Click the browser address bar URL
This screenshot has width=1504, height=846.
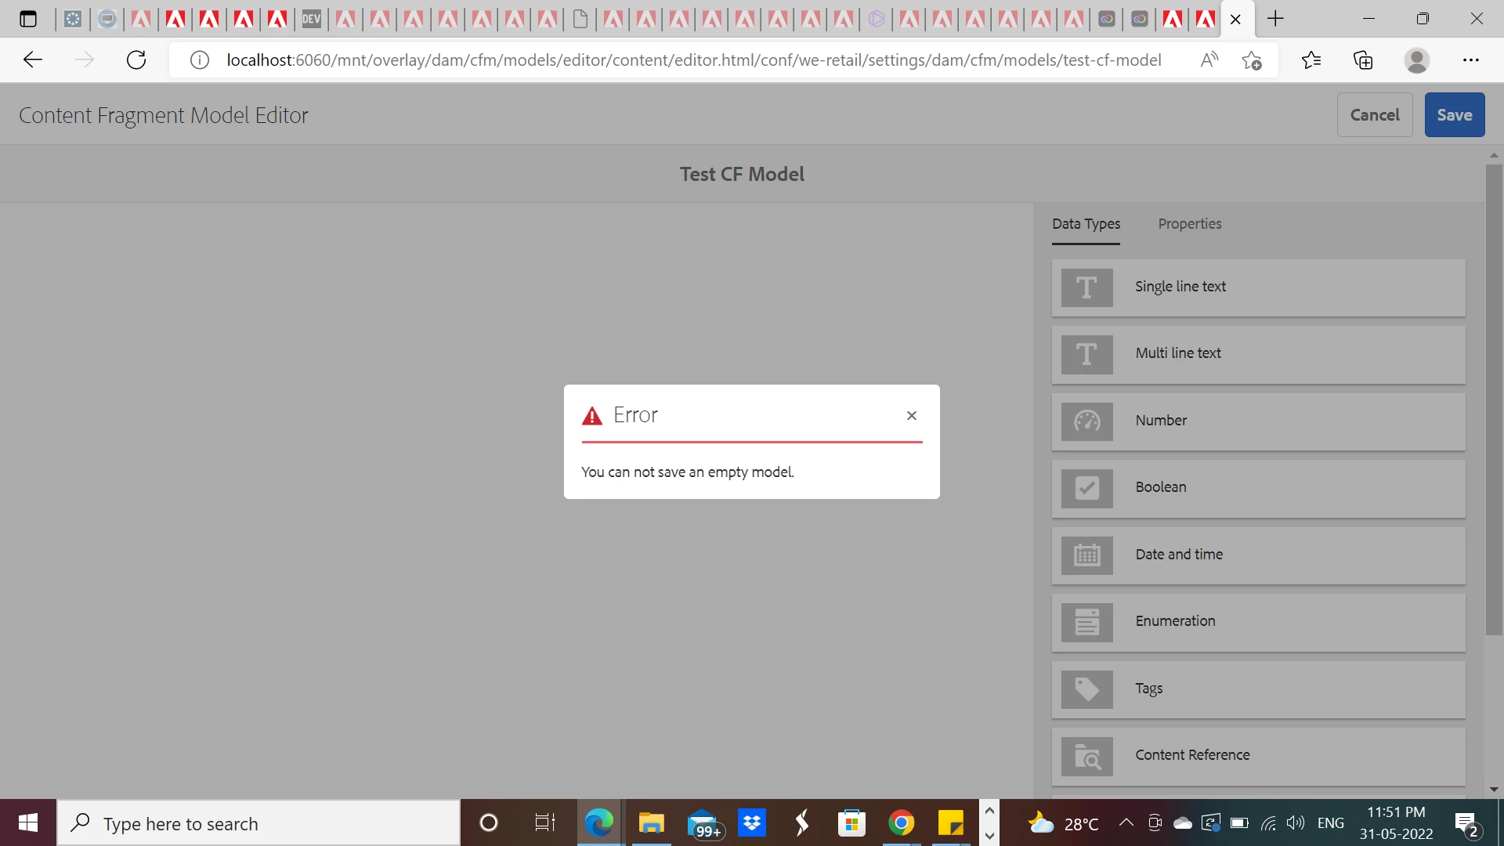(693, 60)
